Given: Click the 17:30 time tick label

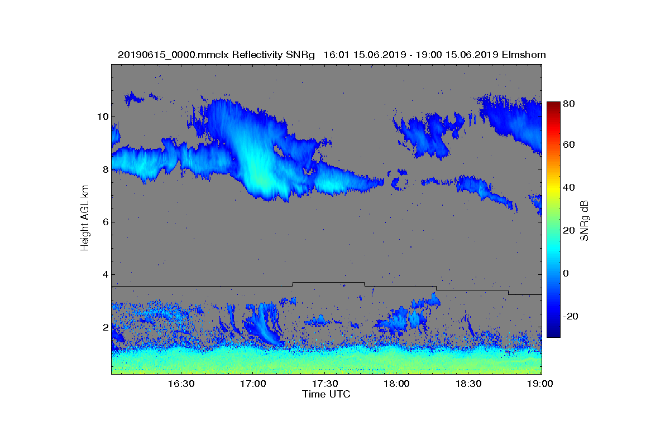Looking at the screenshot, I should point(324,384).
